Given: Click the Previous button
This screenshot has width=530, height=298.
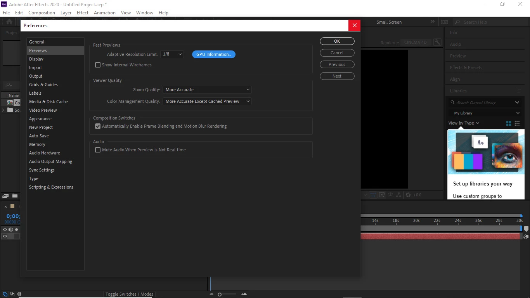Looking at the screenshot, I should [337, 64].
